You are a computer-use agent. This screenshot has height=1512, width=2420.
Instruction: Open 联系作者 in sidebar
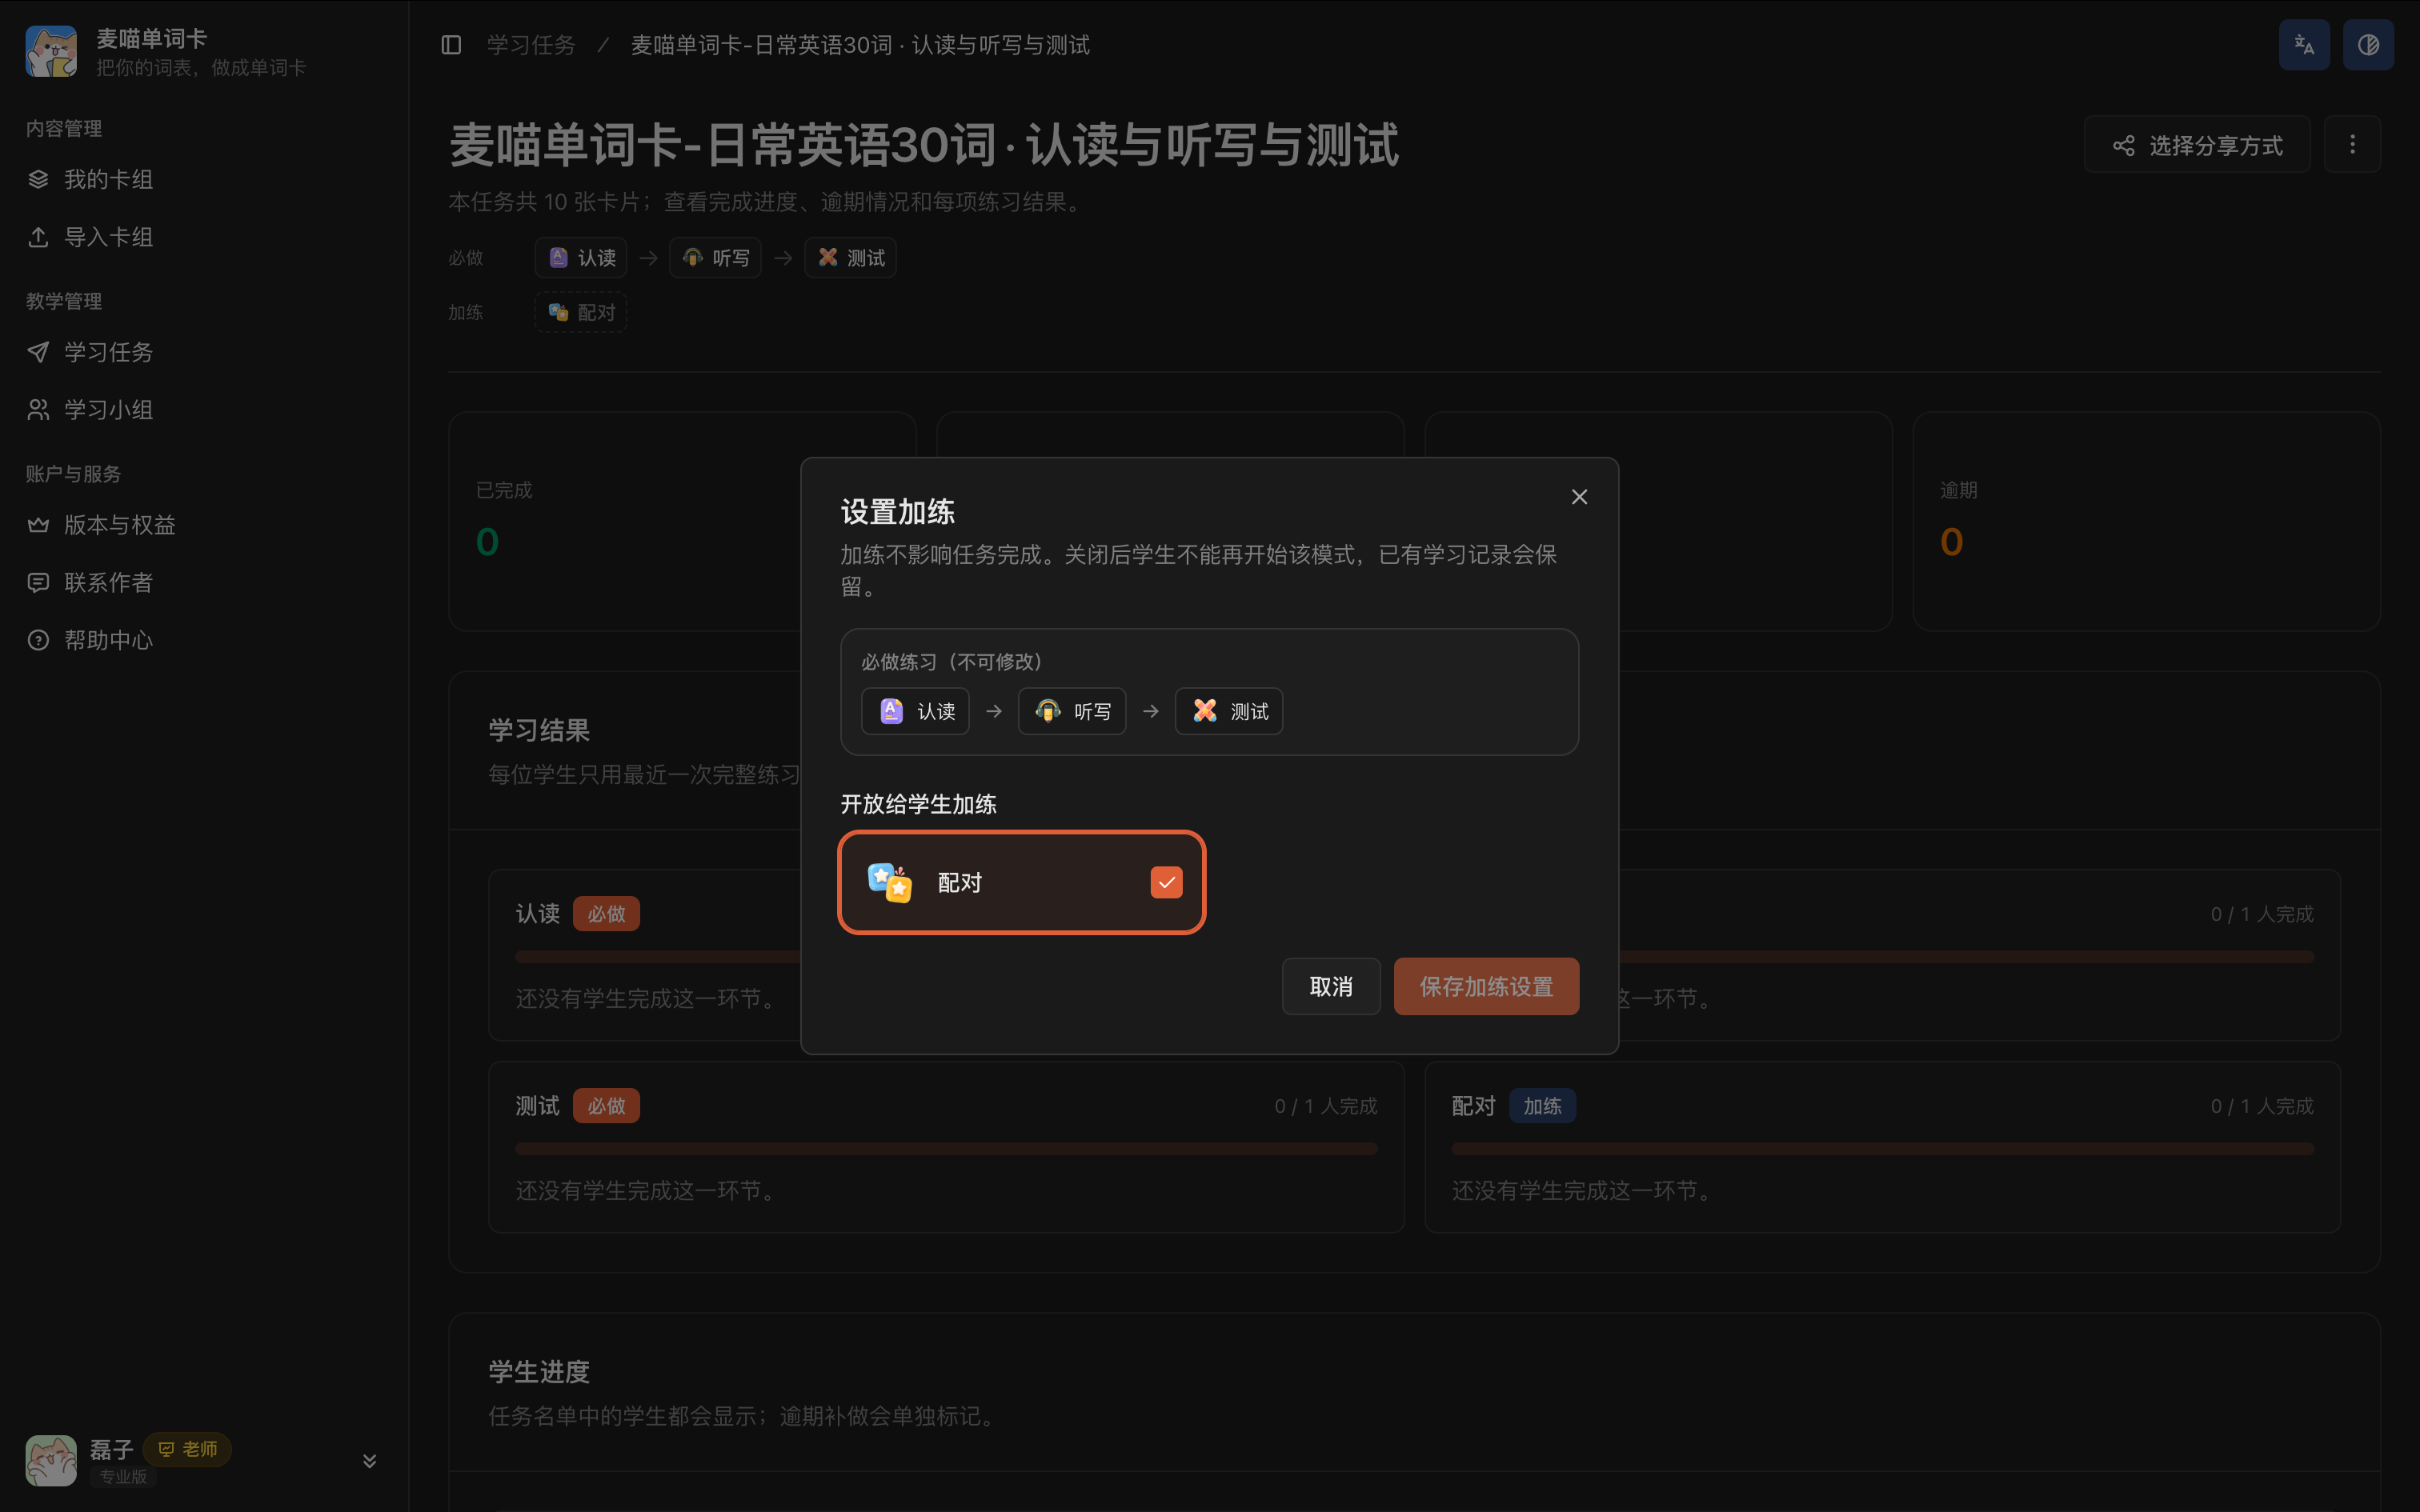[205, 583]
